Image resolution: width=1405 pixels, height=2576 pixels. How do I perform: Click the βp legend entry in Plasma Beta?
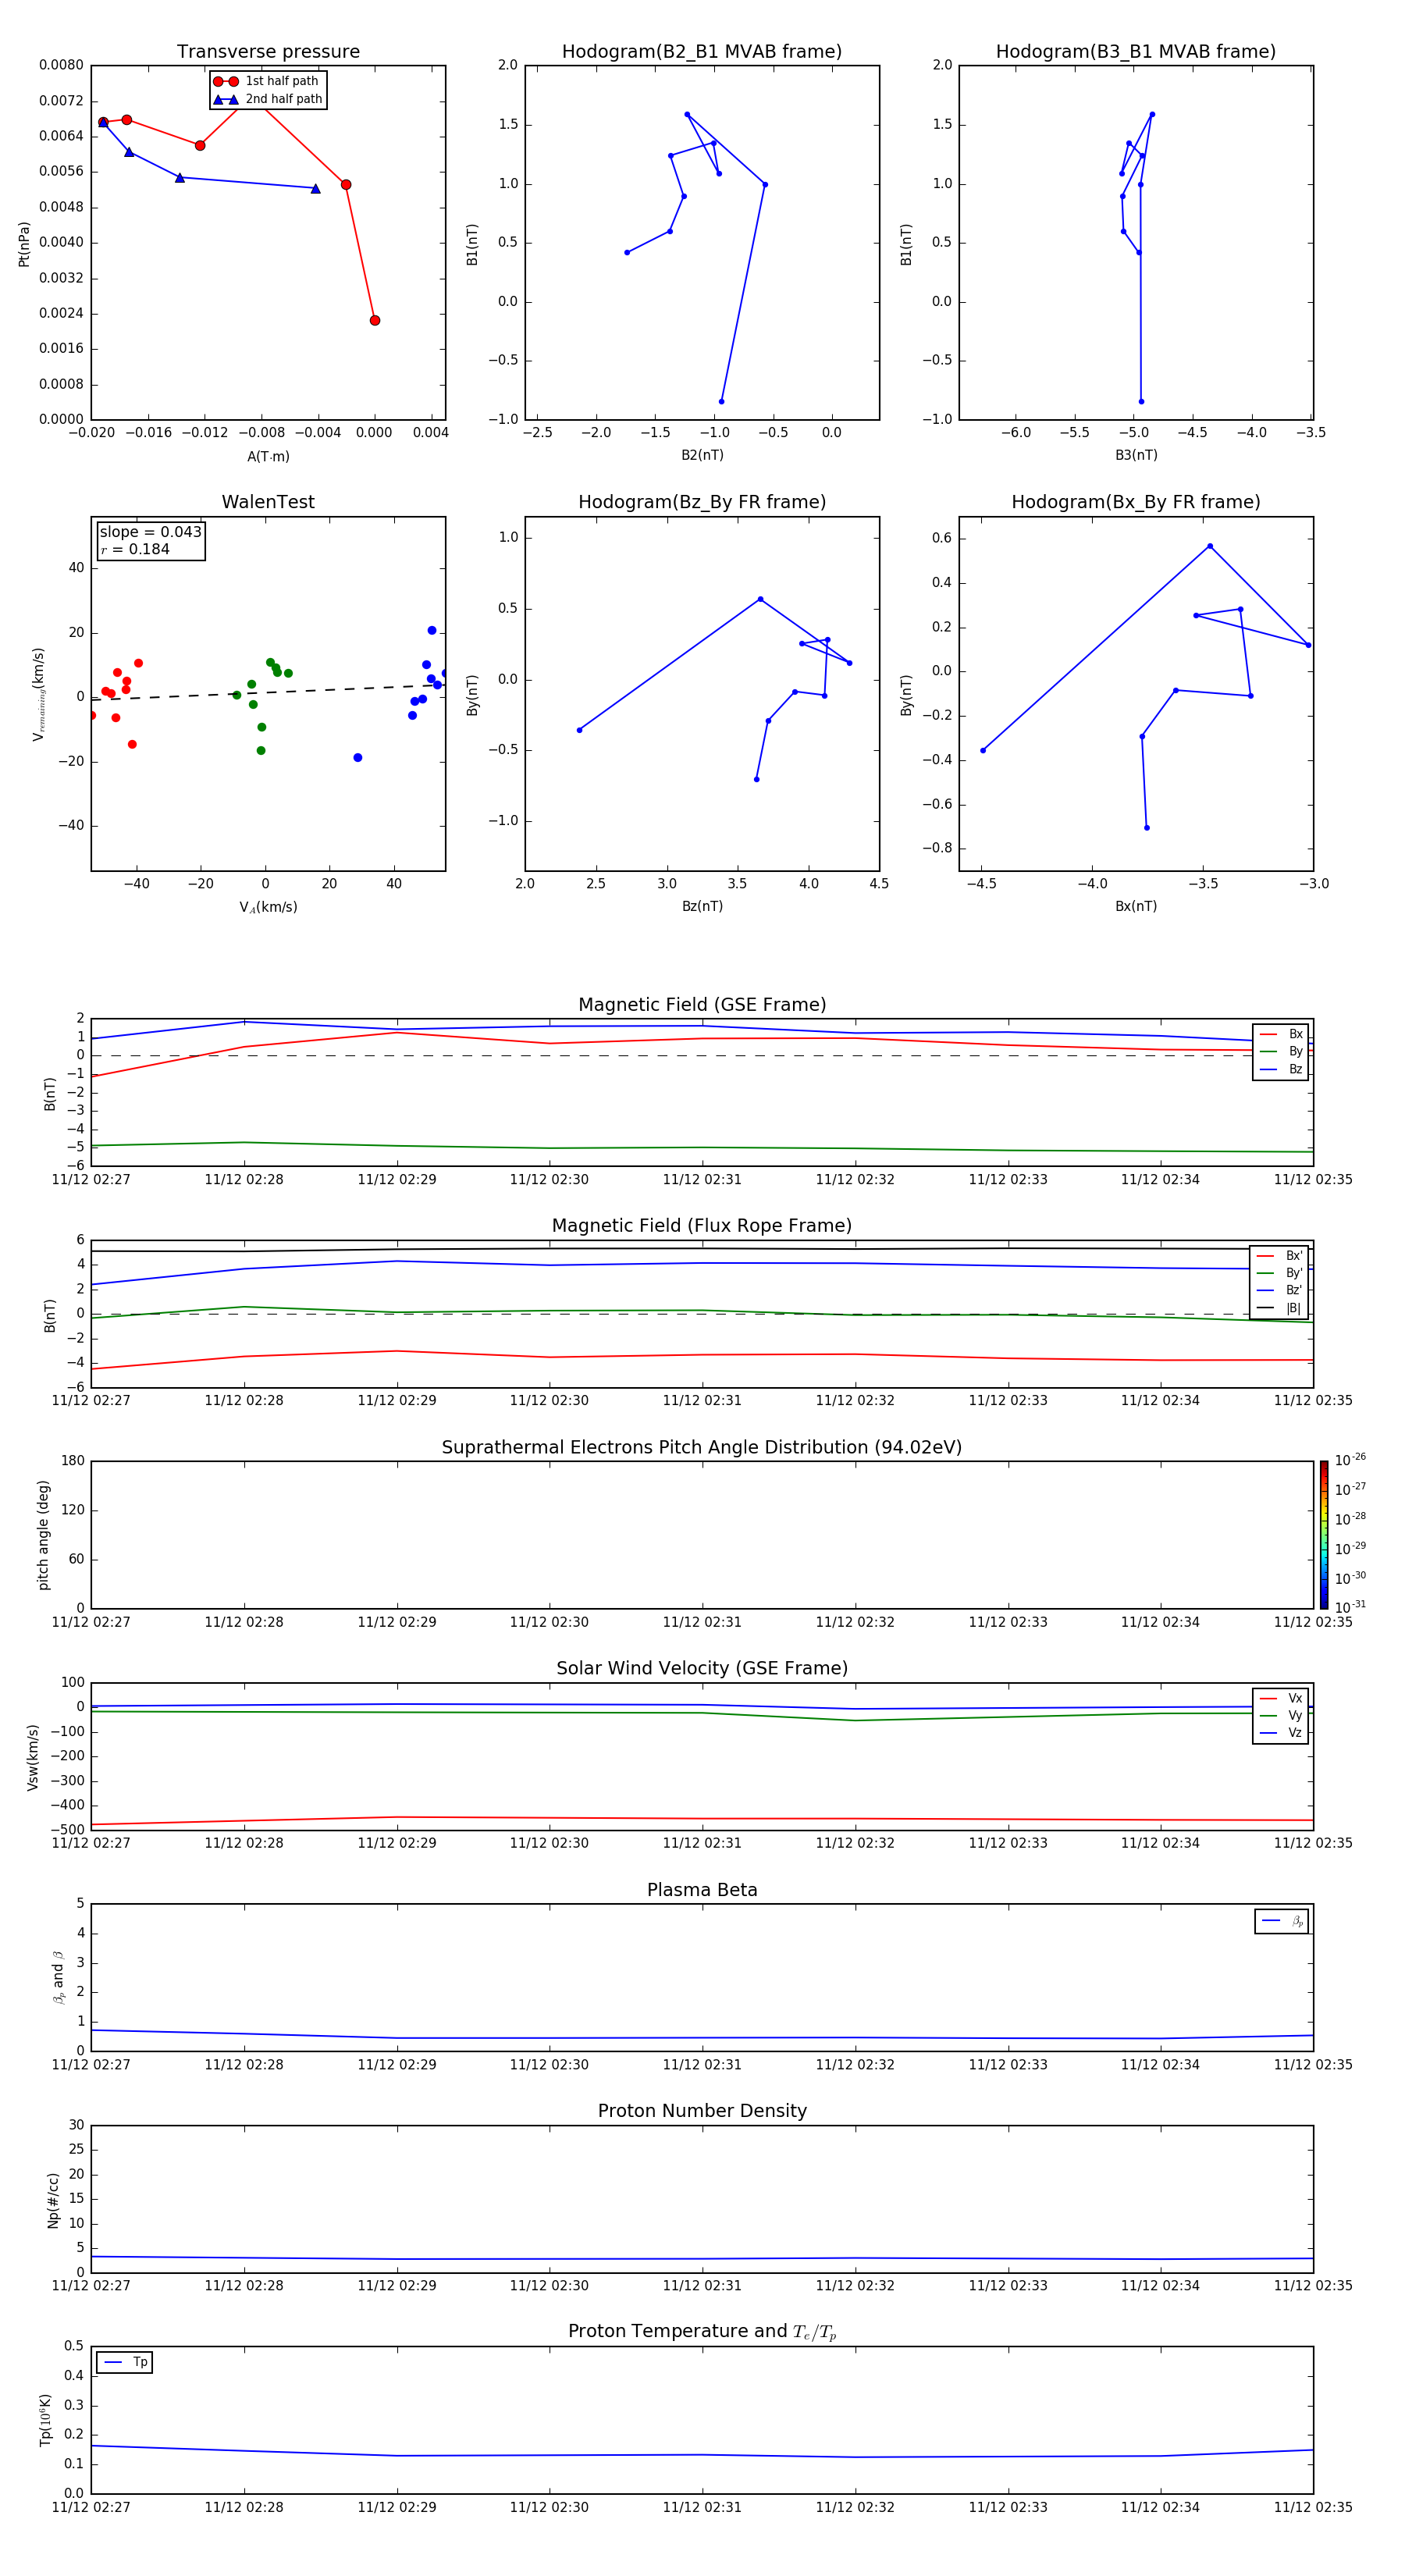(x=1282, y=1921)
